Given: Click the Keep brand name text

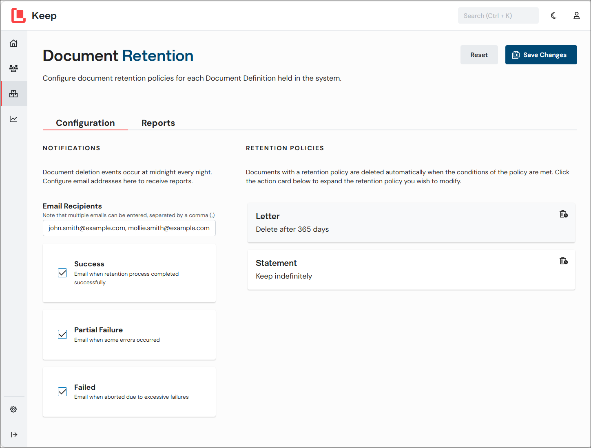Looking at the screenshot, I should click(x=44, y=15).
